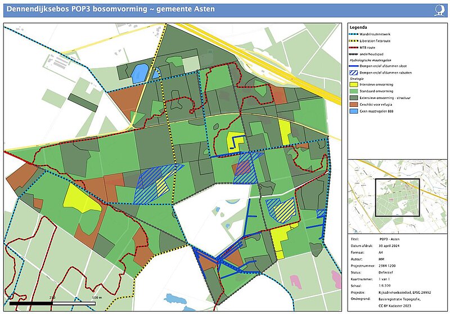The width and height of the screenshot is (450, 314).
Task: Click the yellow Intensieve omvorming swatch
Action: click(354, 85)
